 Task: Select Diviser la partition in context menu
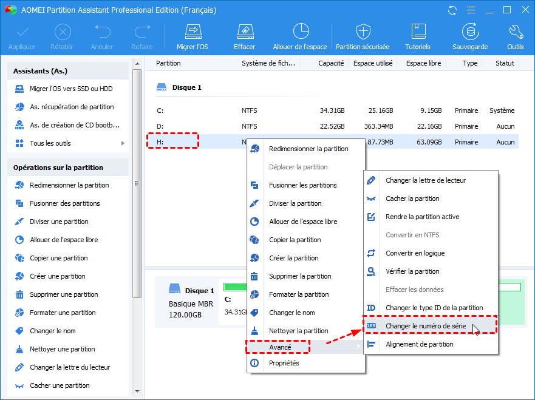[x=306, y=203]
